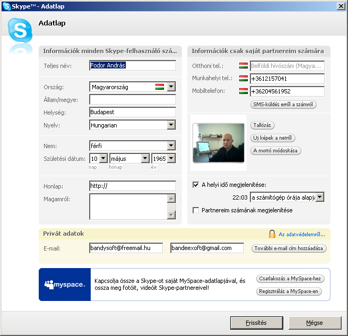This screenshot has height=336, width=348.
Task: Click the Hungarian flag next to Otthoni tel.
Action: [x=243, y=66]
